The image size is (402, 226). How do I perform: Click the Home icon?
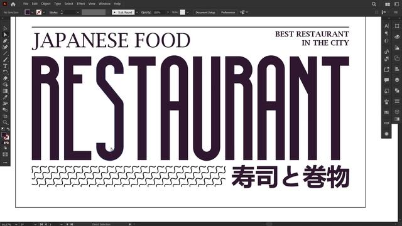tap(13, 4)
